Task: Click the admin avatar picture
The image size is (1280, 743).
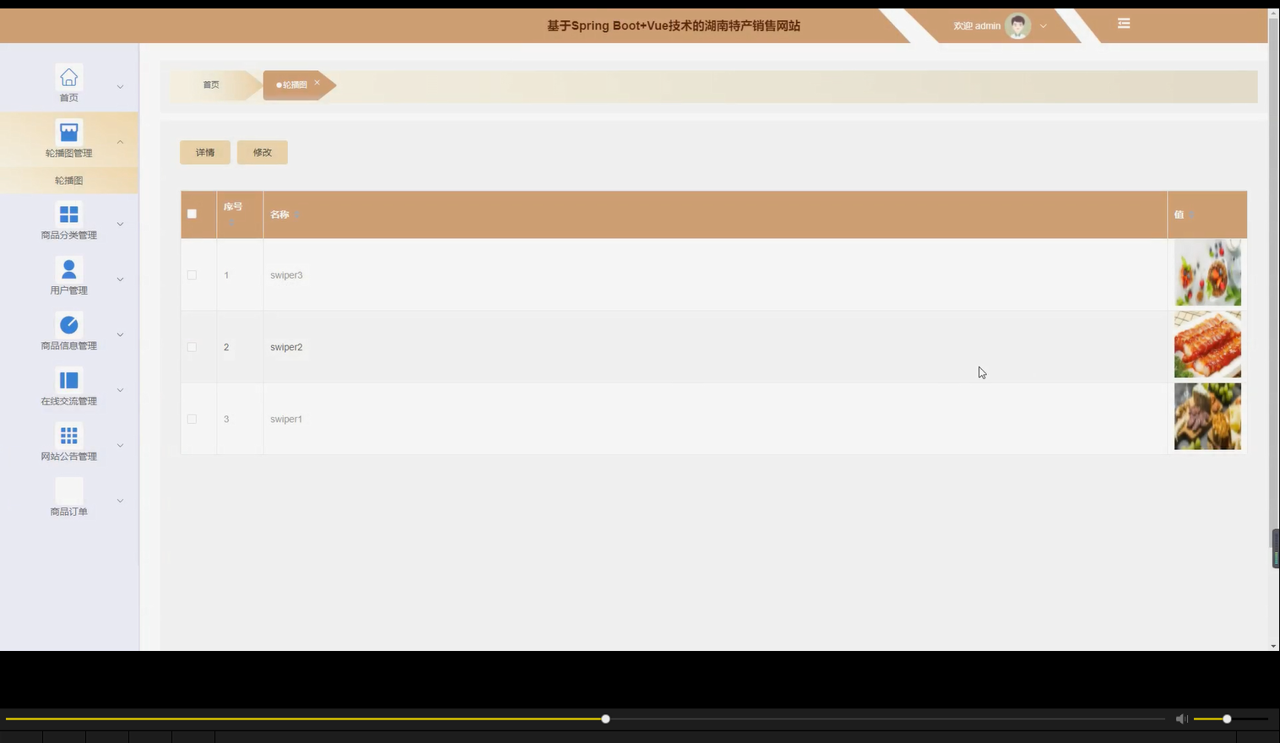Action: 1017,26
